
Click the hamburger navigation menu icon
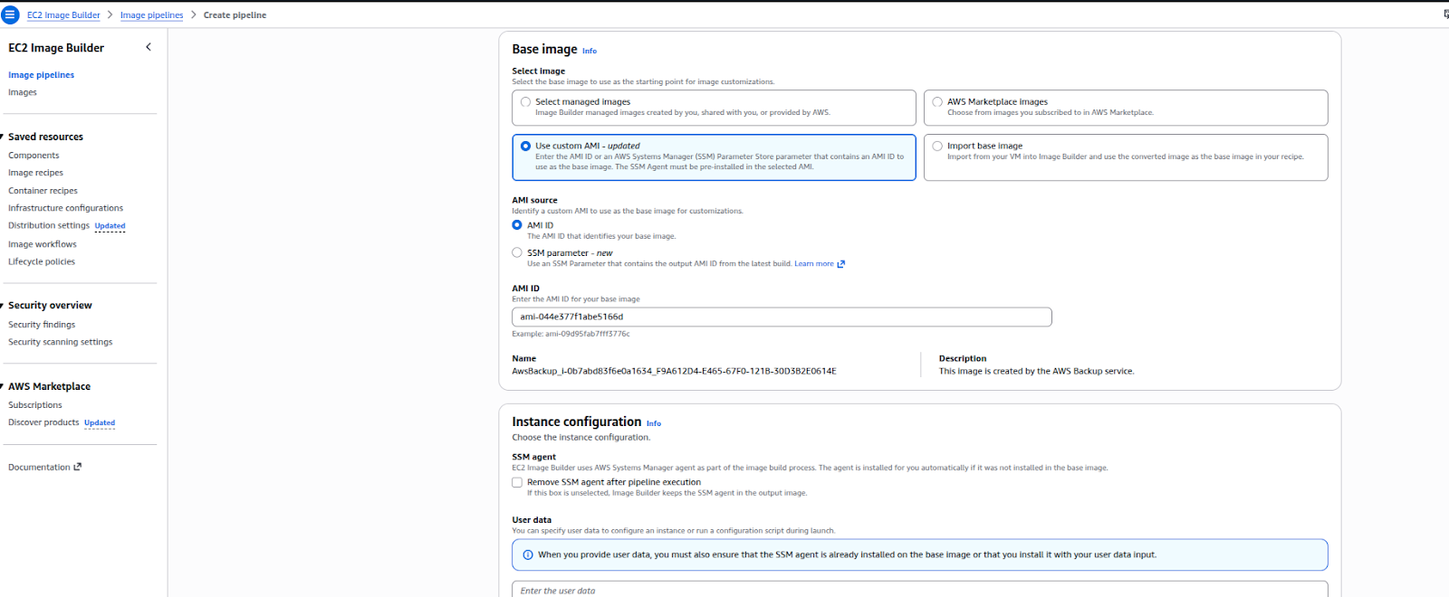(x=10, y=14)
